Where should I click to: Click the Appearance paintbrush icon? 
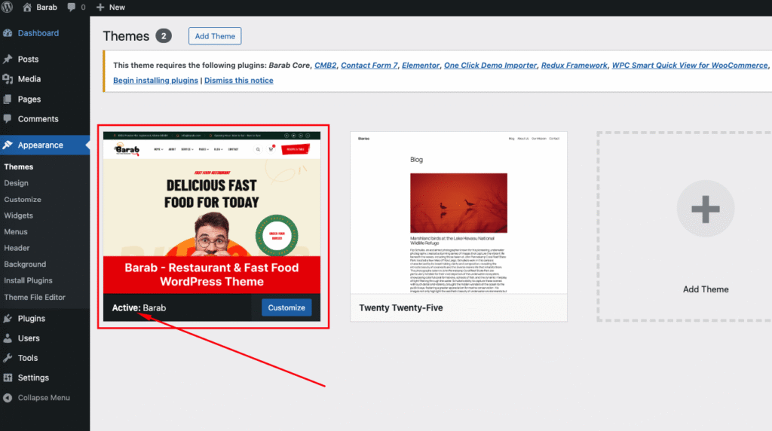click(8, 145)
